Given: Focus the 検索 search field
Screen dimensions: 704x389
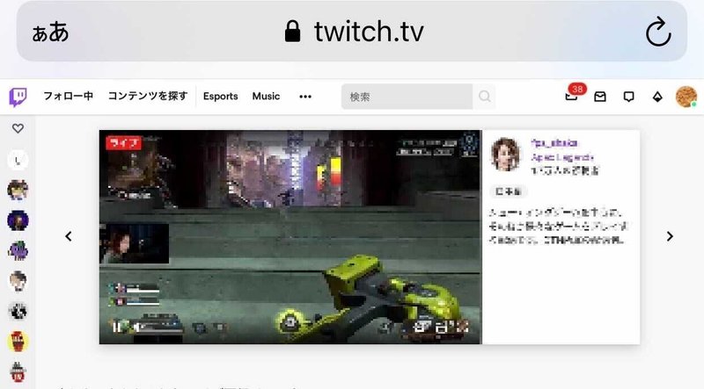Looking at the screenshot, I should 407,97.
